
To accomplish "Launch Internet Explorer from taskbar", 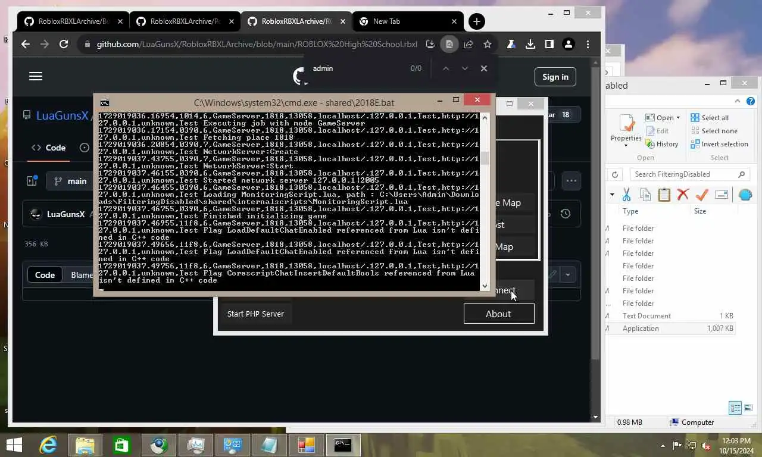I will [48, 445].
